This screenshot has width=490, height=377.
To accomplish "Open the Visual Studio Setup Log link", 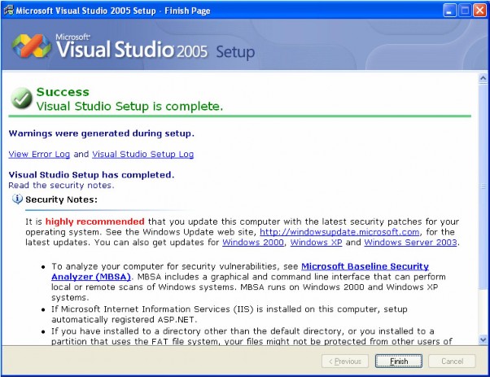I will [x=142, y=154].
